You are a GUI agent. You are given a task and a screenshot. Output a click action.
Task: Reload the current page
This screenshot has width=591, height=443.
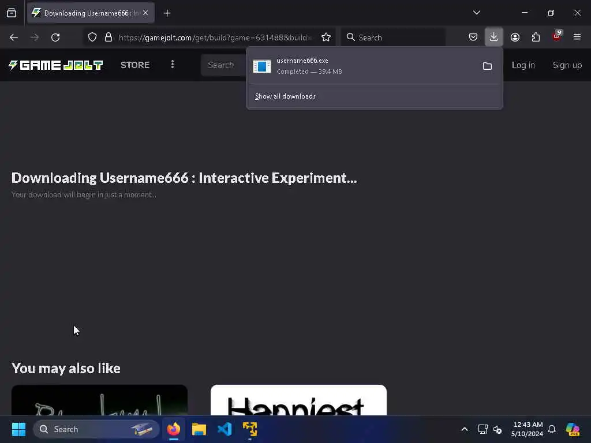click(55, 37)
